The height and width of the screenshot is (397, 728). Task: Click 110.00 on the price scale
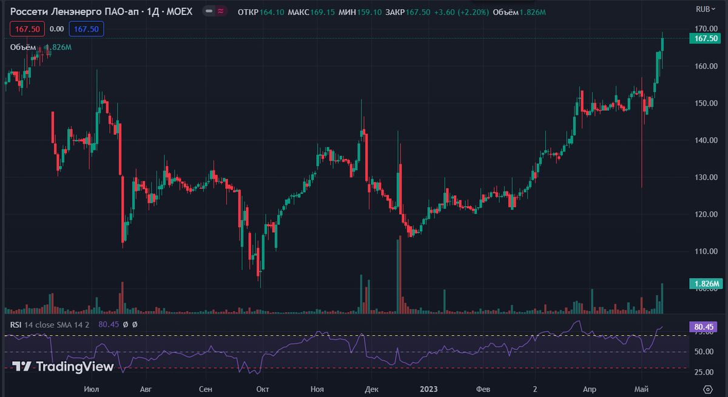tap(707, 251)
